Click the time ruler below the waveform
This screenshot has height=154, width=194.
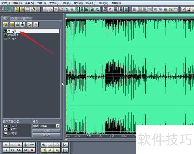pos(101,136)
